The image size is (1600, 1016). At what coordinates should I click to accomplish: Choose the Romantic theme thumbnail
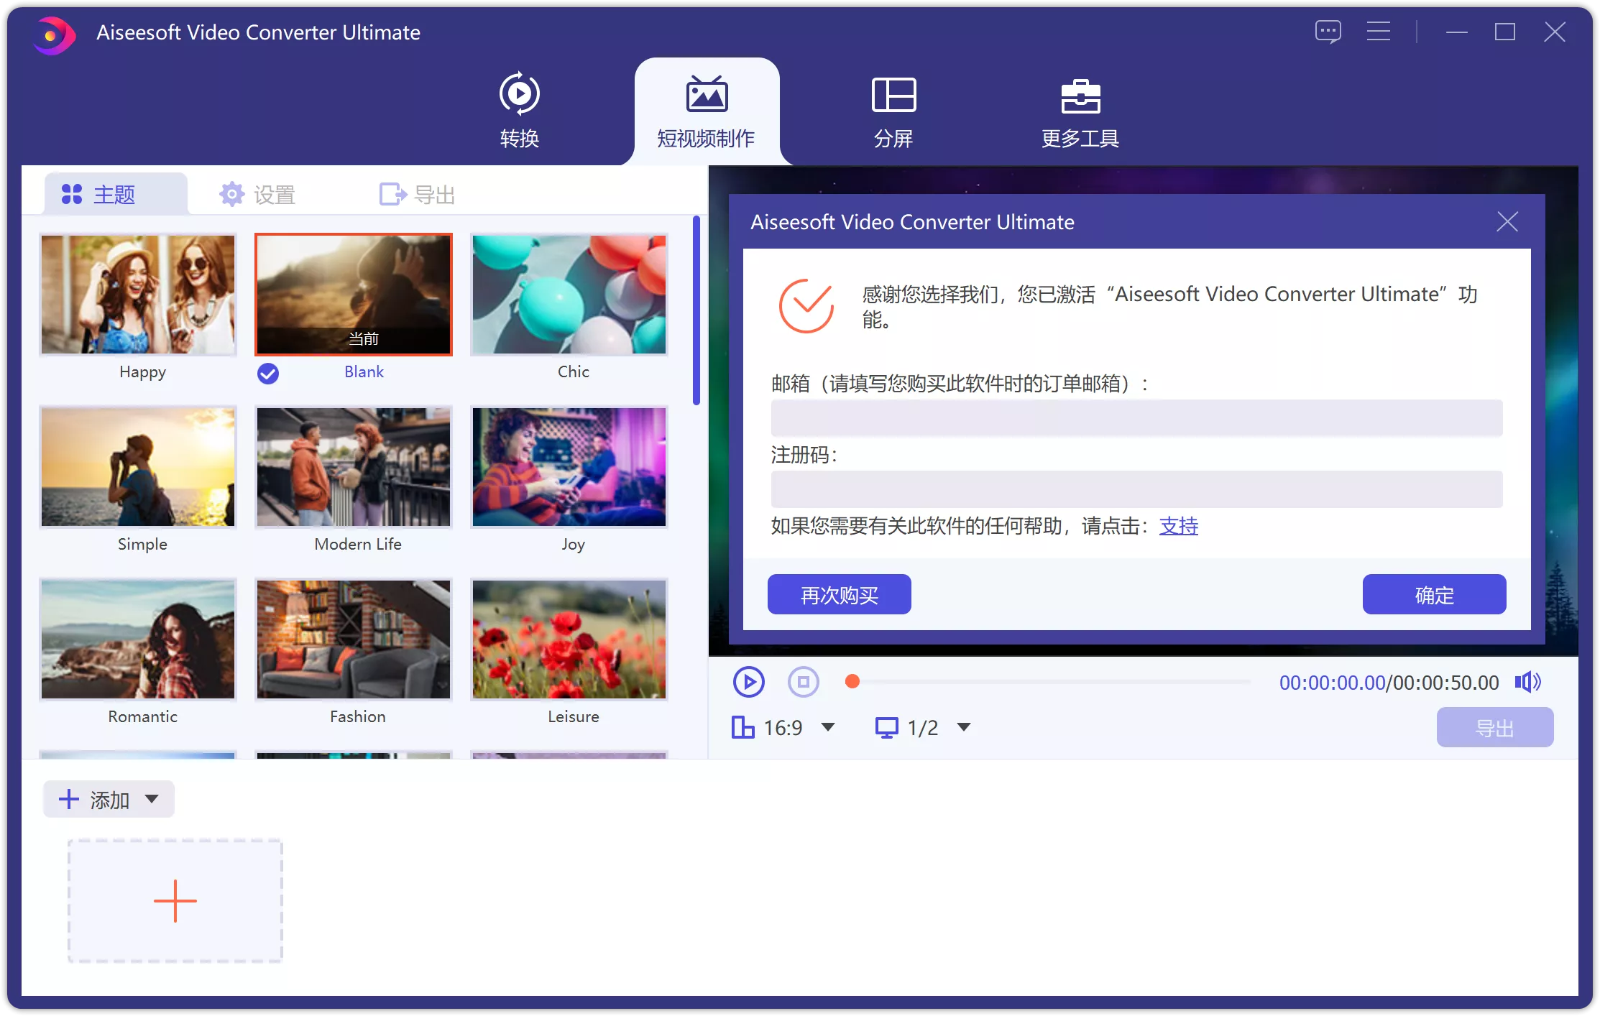tap(138, 639)
